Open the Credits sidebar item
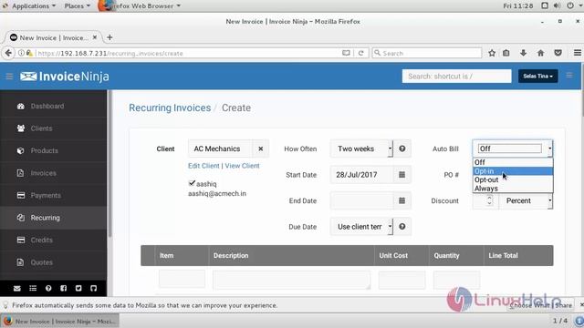 point(53,241)
